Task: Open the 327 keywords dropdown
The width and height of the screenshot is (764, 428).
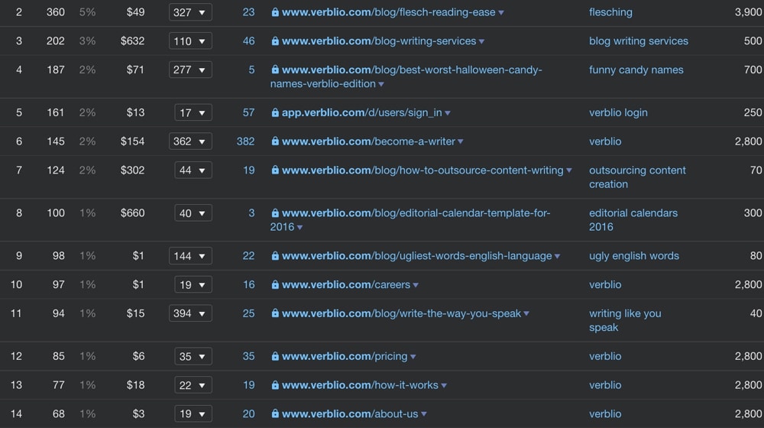Action: pos(190,13)
